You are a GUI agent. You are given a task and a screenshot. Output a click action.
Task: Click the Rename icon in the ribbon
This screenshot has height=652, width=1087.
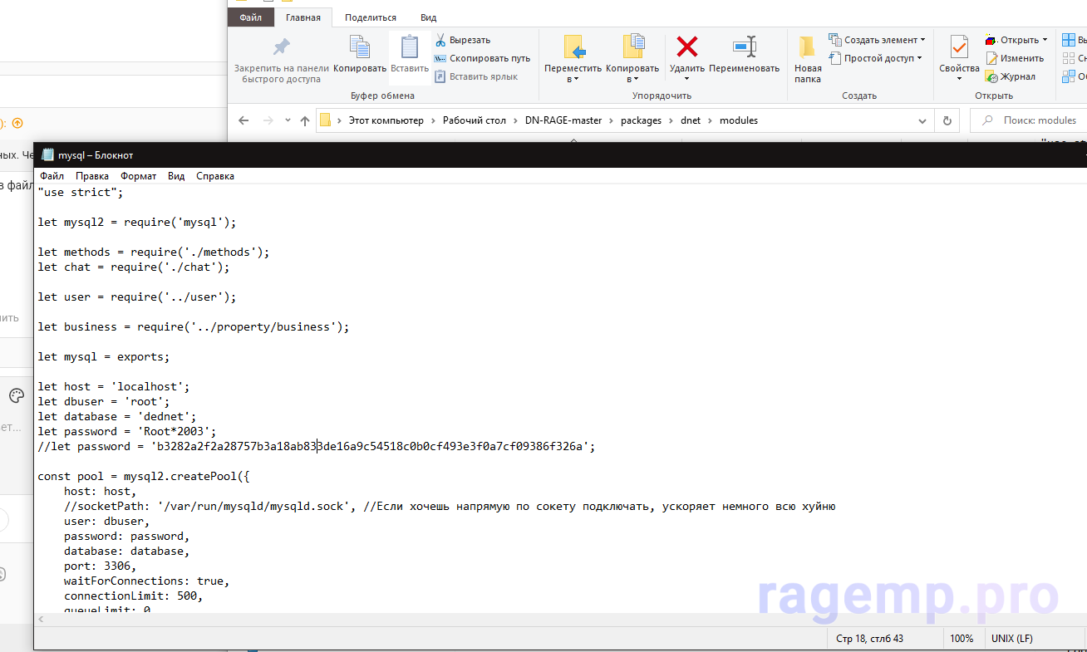(745, 47)
